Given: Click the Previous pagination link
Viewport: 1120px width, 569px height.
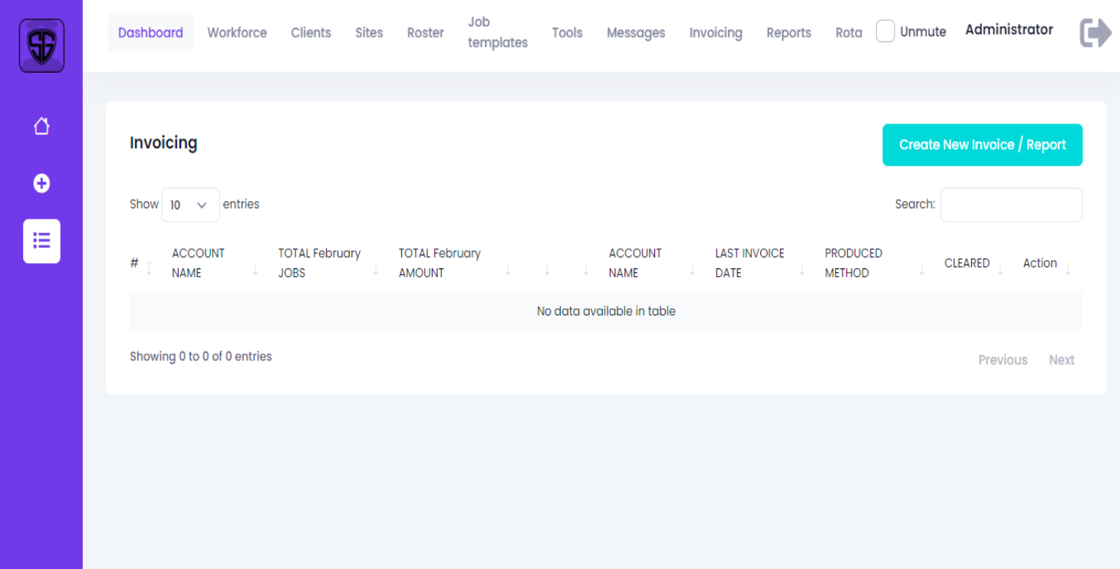Looking at the screenshot, I should point(1003,360).
